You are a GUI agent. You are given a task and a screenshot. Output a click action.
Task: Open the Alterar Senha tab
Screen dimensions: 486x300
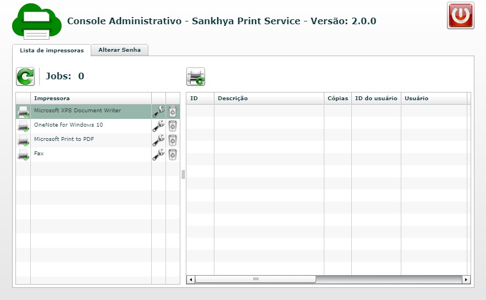tap(119, 50)
